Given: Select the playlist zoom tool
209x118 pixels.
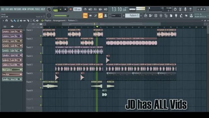Looking at the screenshot, I should (34, 21).
